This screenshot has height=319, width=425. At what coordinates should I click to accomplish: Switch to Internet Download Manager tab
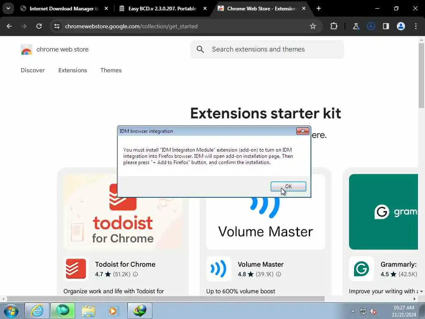[64, 9]
